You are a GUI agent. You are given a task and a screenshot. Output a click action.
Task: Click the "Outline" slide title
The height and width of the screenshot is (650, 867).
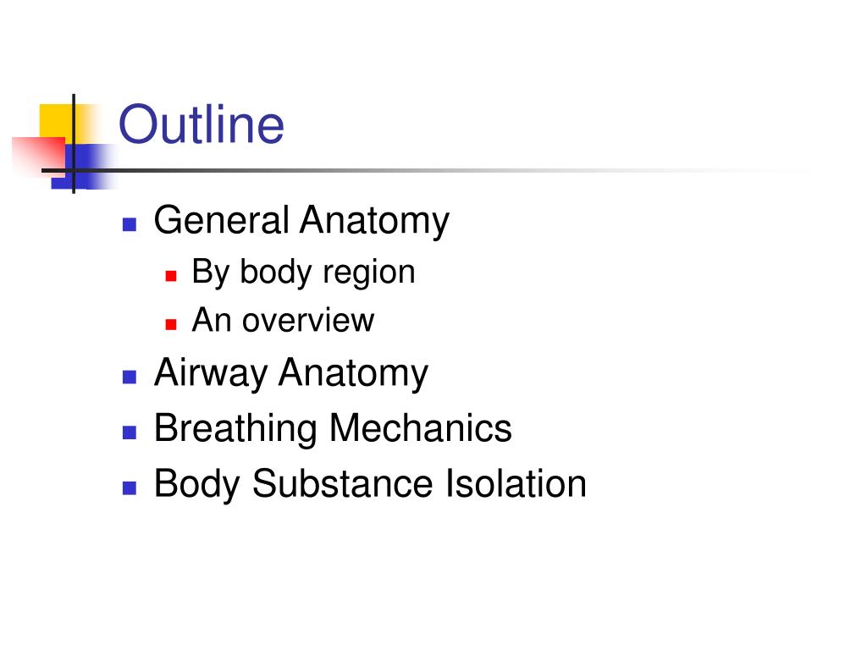coord(202,124)
